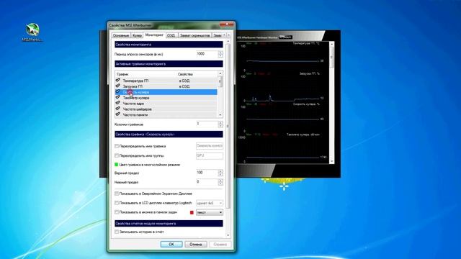Toggle the checkmark for Частота ядра graph
This screenshot has height=259, width=461.
[x=118, y=103]
